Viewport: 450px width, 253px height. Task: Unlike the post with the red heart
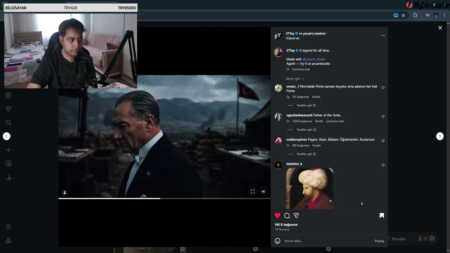(x=278, y=216)
